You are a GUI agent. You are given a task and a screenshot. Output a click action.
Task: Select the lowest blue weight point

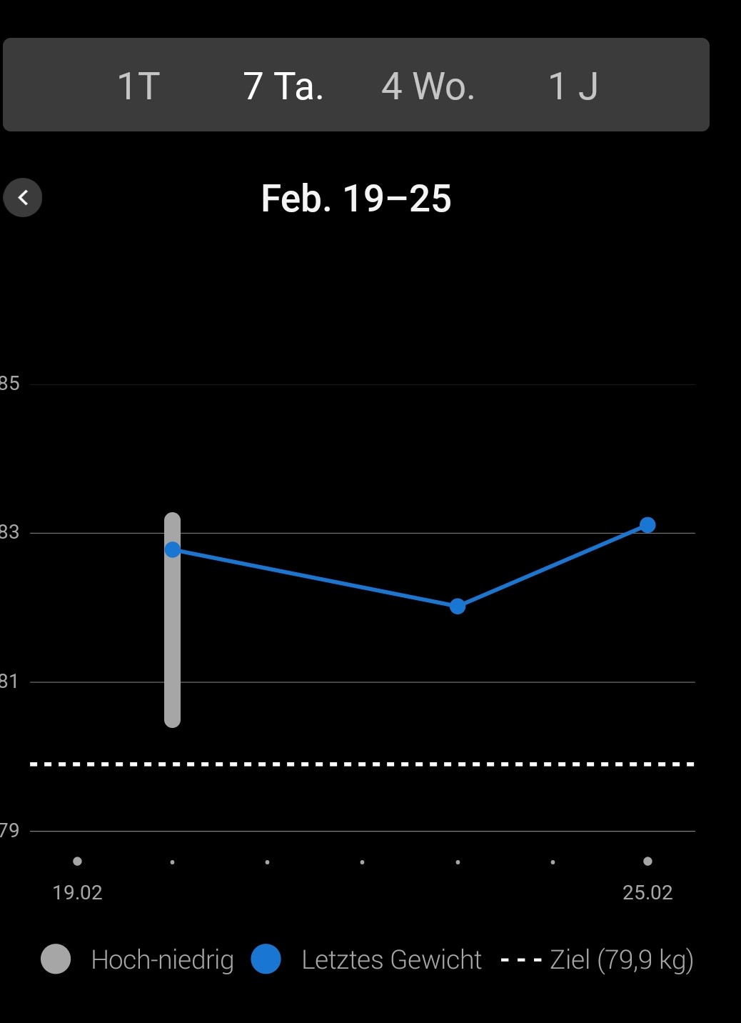coord(458,607)
